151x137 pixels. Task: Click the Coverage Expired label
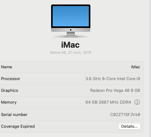point(18,127)
